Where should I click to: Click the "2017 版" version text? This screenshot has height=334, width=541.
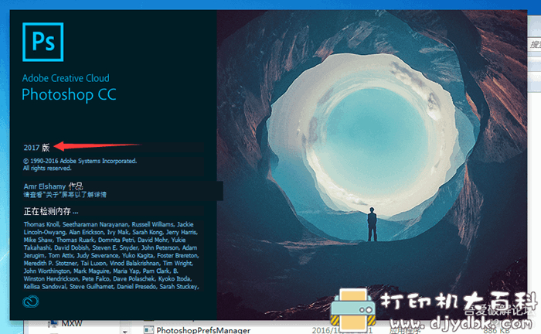pyautogui.click(x=36, y=148)
